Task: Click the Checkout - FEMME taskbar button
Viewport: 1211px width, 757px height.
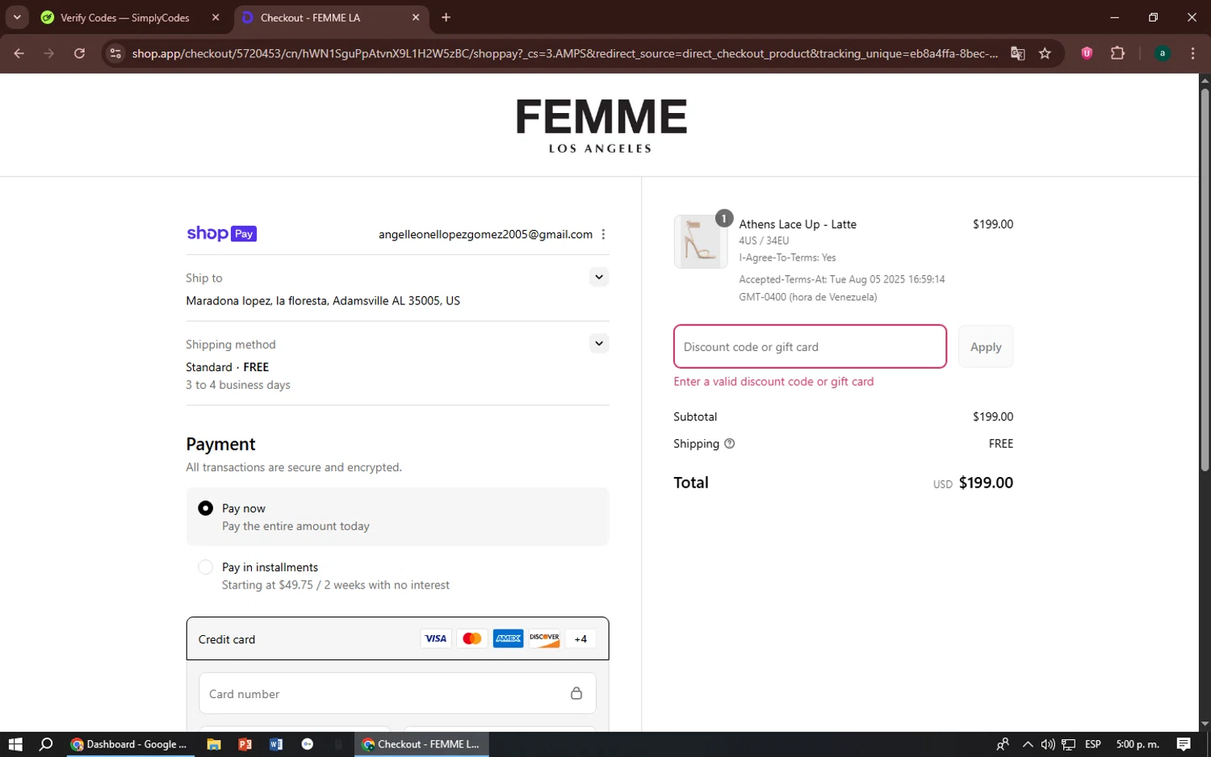Action: pyautogui.click(x=421, y=744)
